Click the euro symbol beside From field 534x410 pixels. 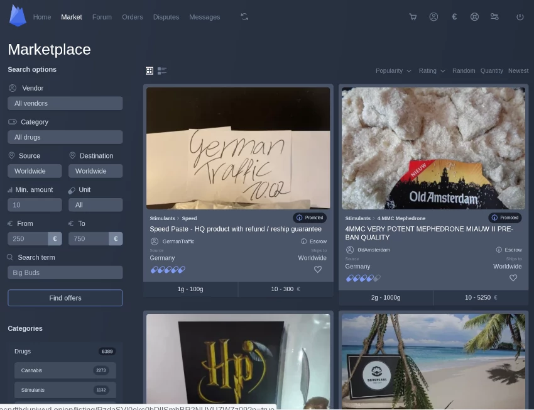tap(55, 239)
